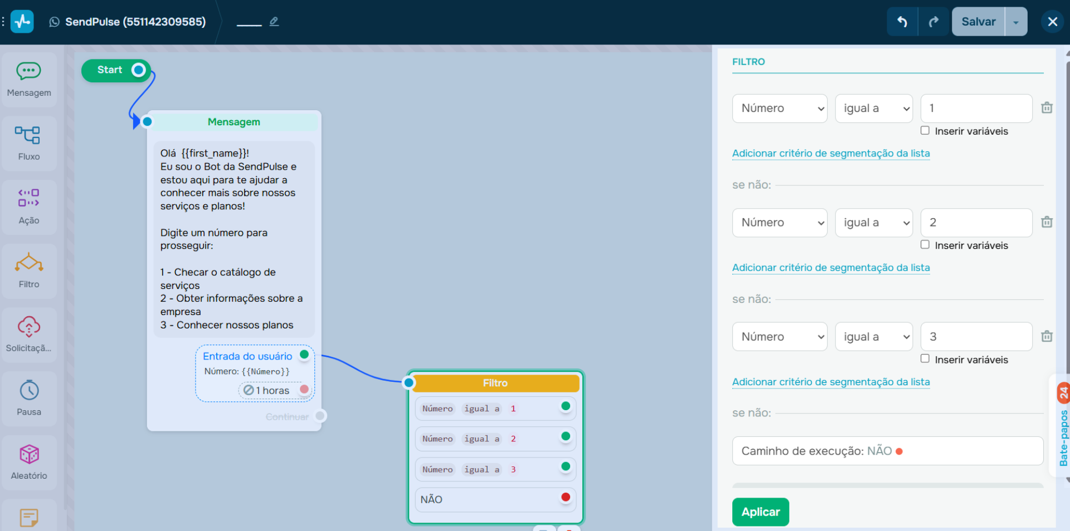Enable Inserir variáveis for first condition

pyautogui.click(x=925, y=130)
